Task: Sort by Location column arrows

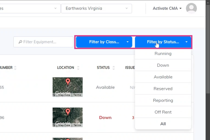Action: tap(78, 68)
